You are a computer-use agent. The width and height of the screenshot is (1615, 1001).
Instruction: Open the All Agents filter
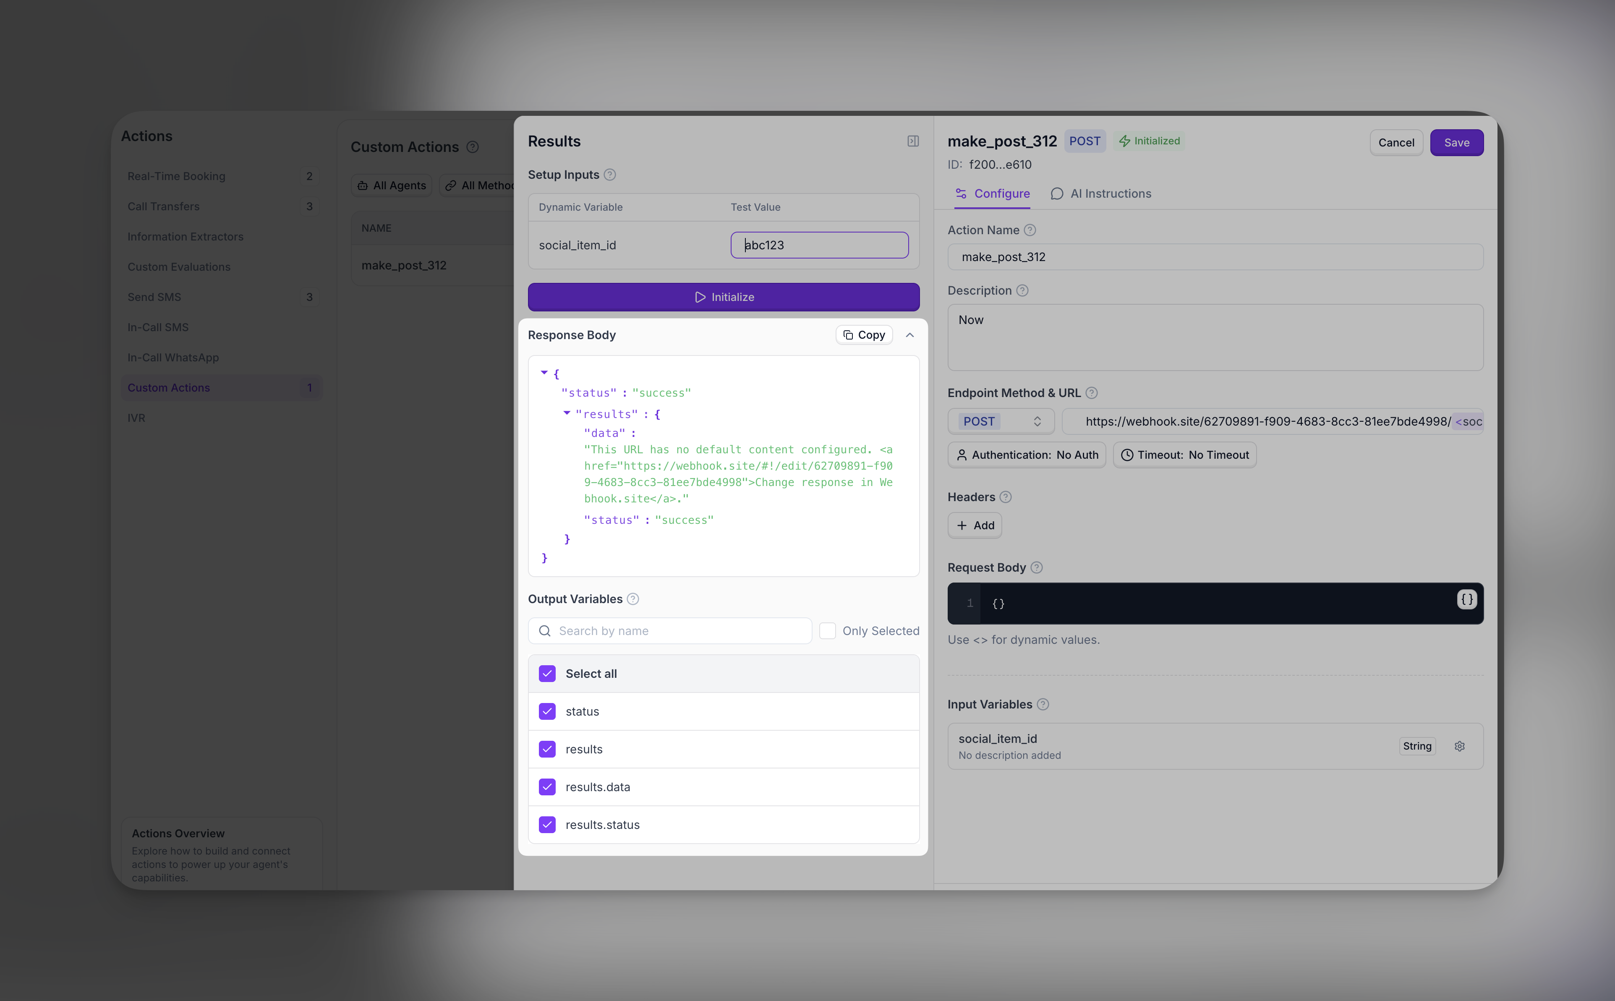pyautogui.click(x=391, y=186)
